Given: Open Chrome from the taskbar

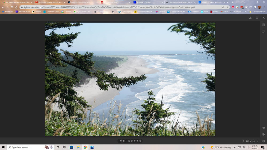Looking at the screenshot, I should (x=85, y=147).
